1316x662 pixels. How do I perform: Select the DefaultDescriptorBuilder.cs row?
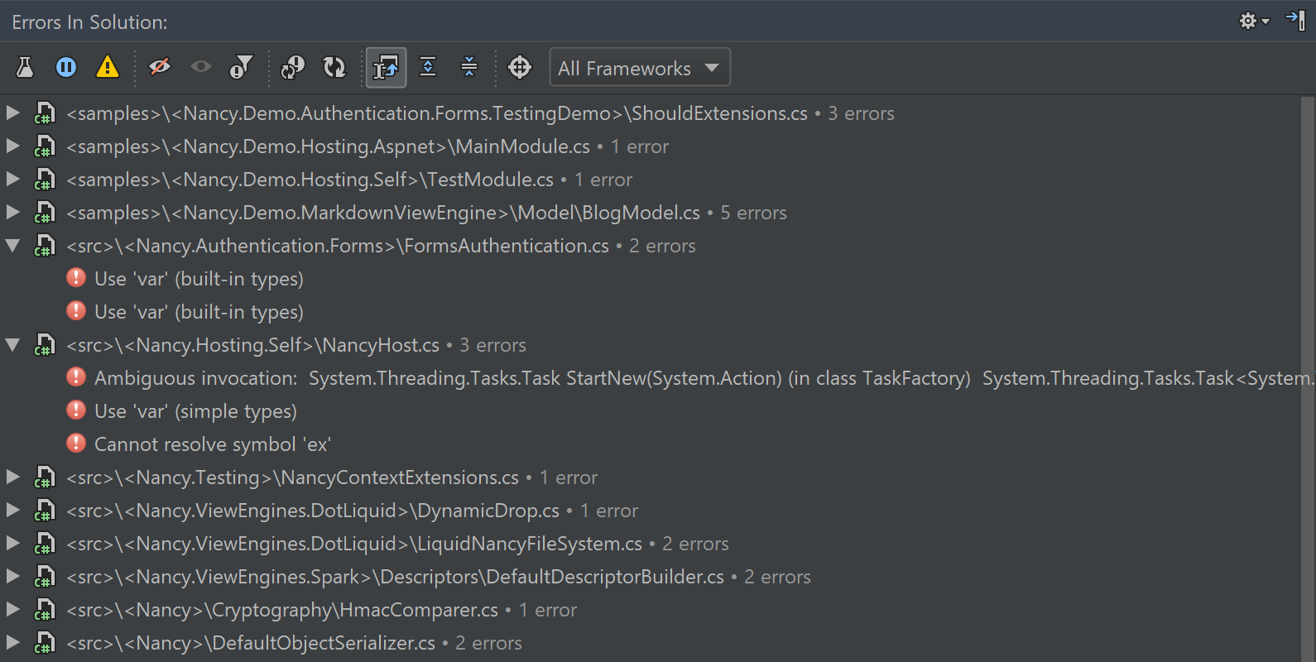(x=650, y=577)
